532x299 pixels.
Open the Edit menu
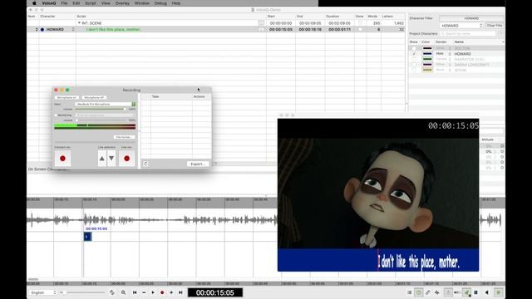[x=76, y=3]
